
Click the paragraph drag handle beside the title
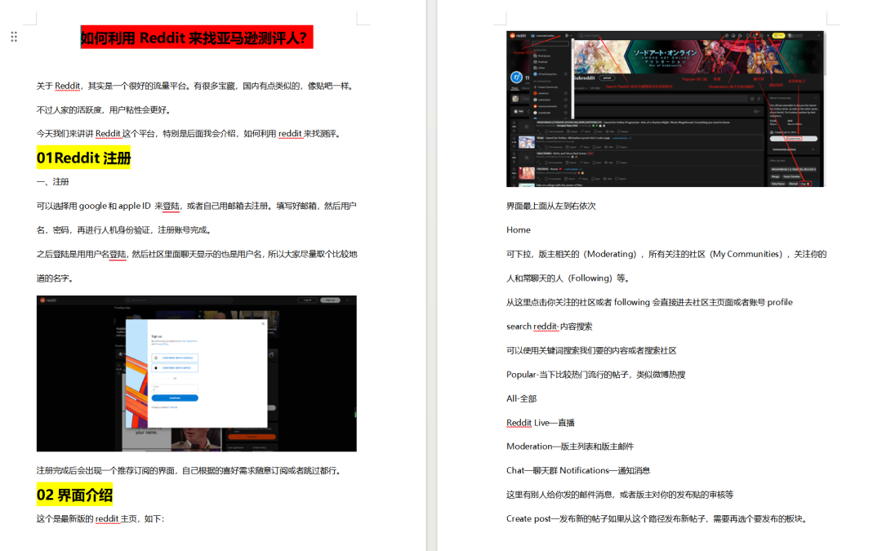(x=14, y=37)
